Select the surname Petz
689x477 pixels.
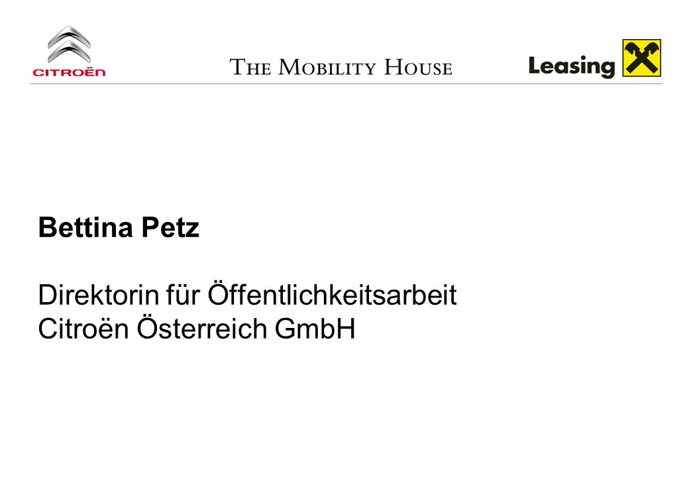(x=170, y=227)
